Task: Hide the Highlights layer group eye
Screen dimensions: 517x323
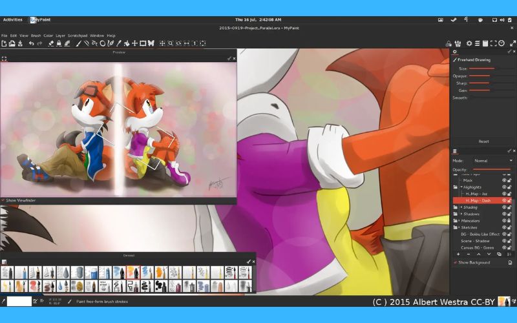Action: pyautogui.click(x=504, y=187)
